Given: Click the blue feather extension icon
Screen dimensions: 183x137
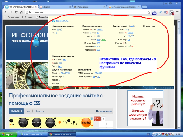Looking at the screenshot, I should 160,12.
